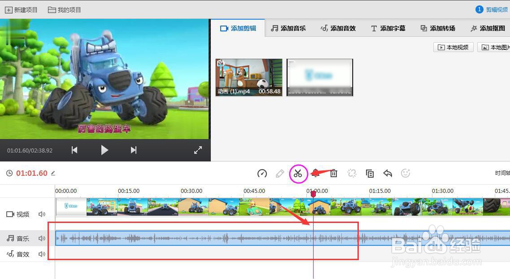Mute the 视频 track with its speaker icon
This screenshot has height=279, width=510.
pos(42,214)
